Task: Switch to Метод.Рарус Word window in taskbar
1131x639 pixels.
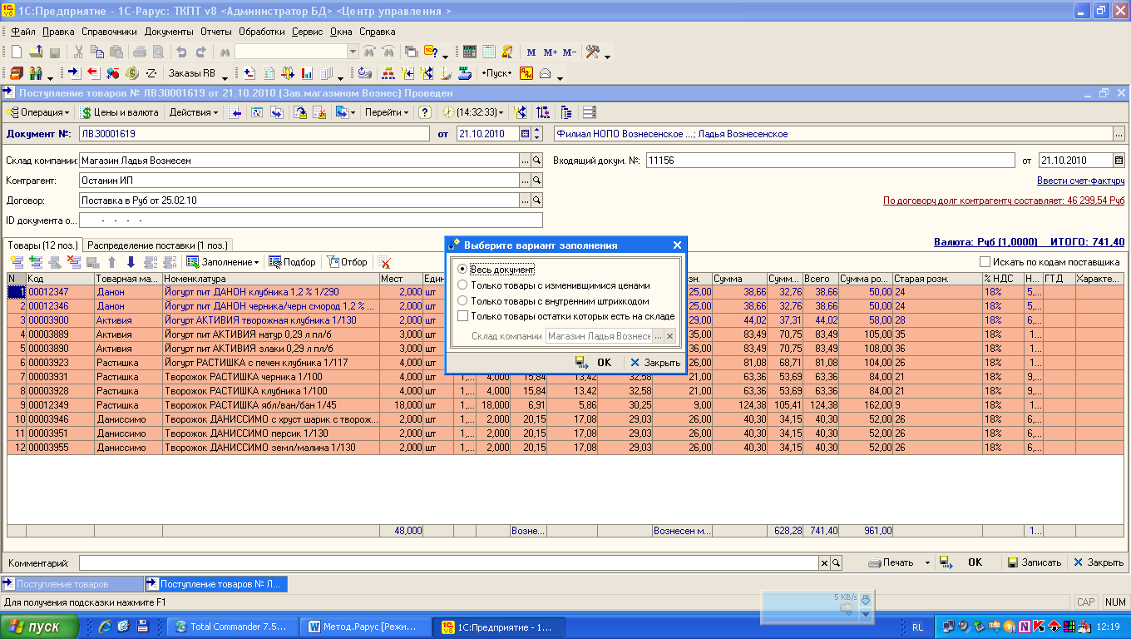Action: tap(367, 627)
